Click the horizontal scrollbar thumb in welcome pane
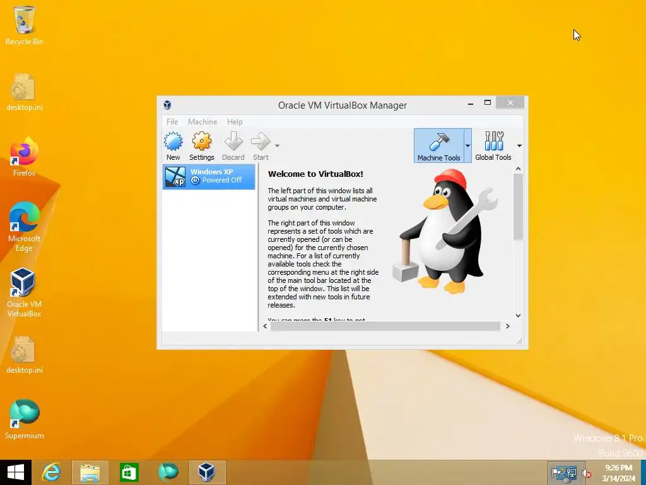The height and width of the screenshot is (485, 646). click(385, 326)
